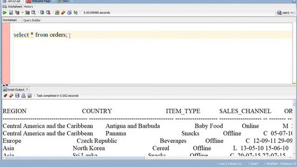Viewport: 297px width, 167px height.
Task: Run the statement with the green play icon
Action: point(5,13)
